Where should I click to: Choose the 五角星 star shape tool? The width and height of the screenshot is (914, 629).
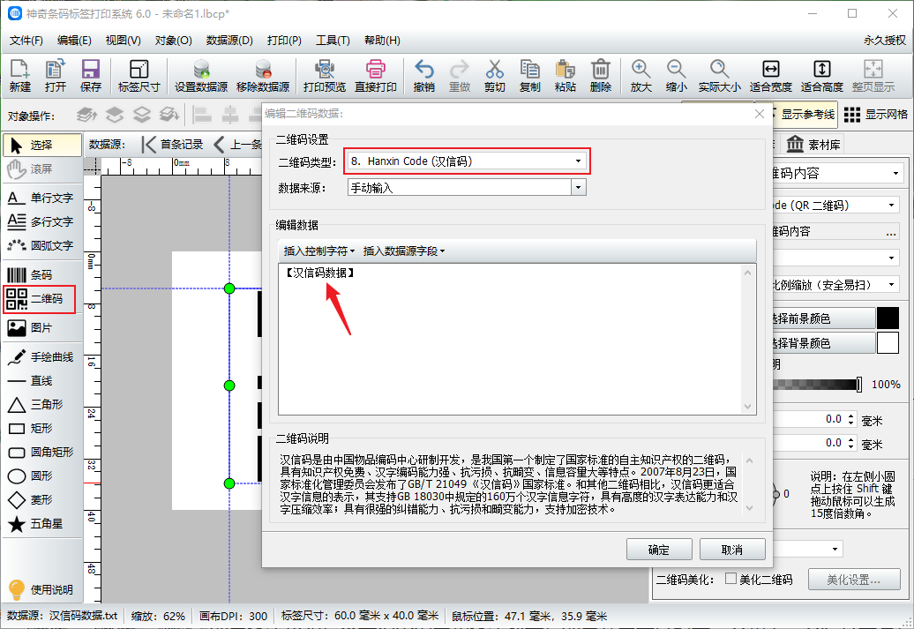tap(39, 525)
